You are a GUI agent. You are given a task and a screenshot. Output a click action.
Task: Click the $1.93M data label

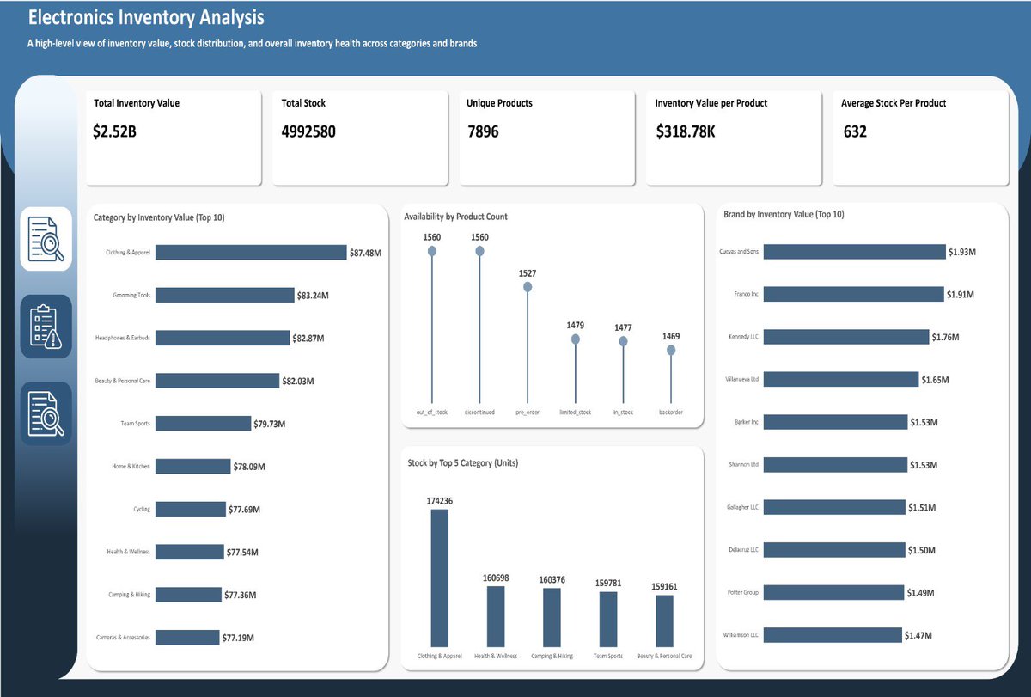coord(961,252)
